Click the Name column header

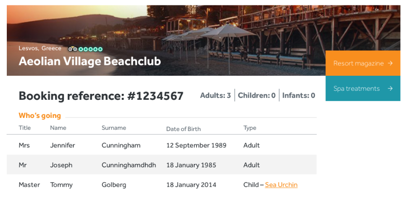pos(58,128)
